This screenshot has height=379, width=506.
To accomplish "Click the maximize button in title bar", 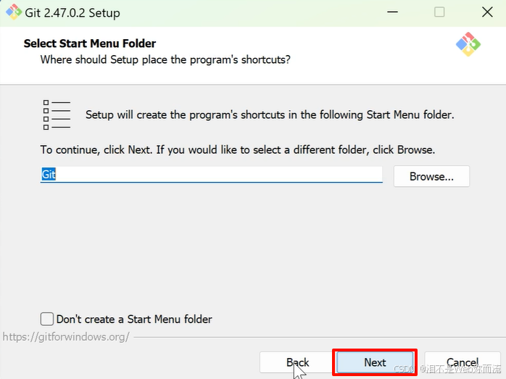I will point(439,12).
